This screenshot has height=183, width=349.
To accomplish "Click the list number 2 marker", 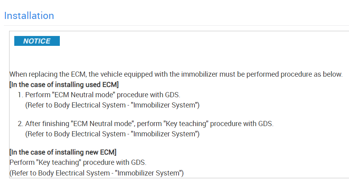I will coord(20,124).
